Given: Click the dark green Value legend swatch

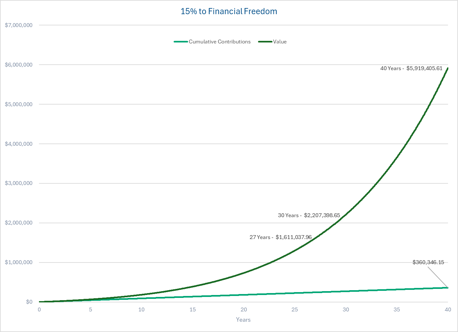Looking at the screenshot, I should (265, 42).
